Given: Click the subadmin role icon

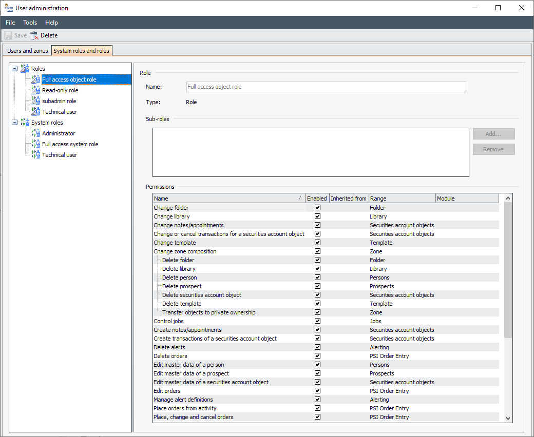Looking at the screenshot, I should click(36, 101).
